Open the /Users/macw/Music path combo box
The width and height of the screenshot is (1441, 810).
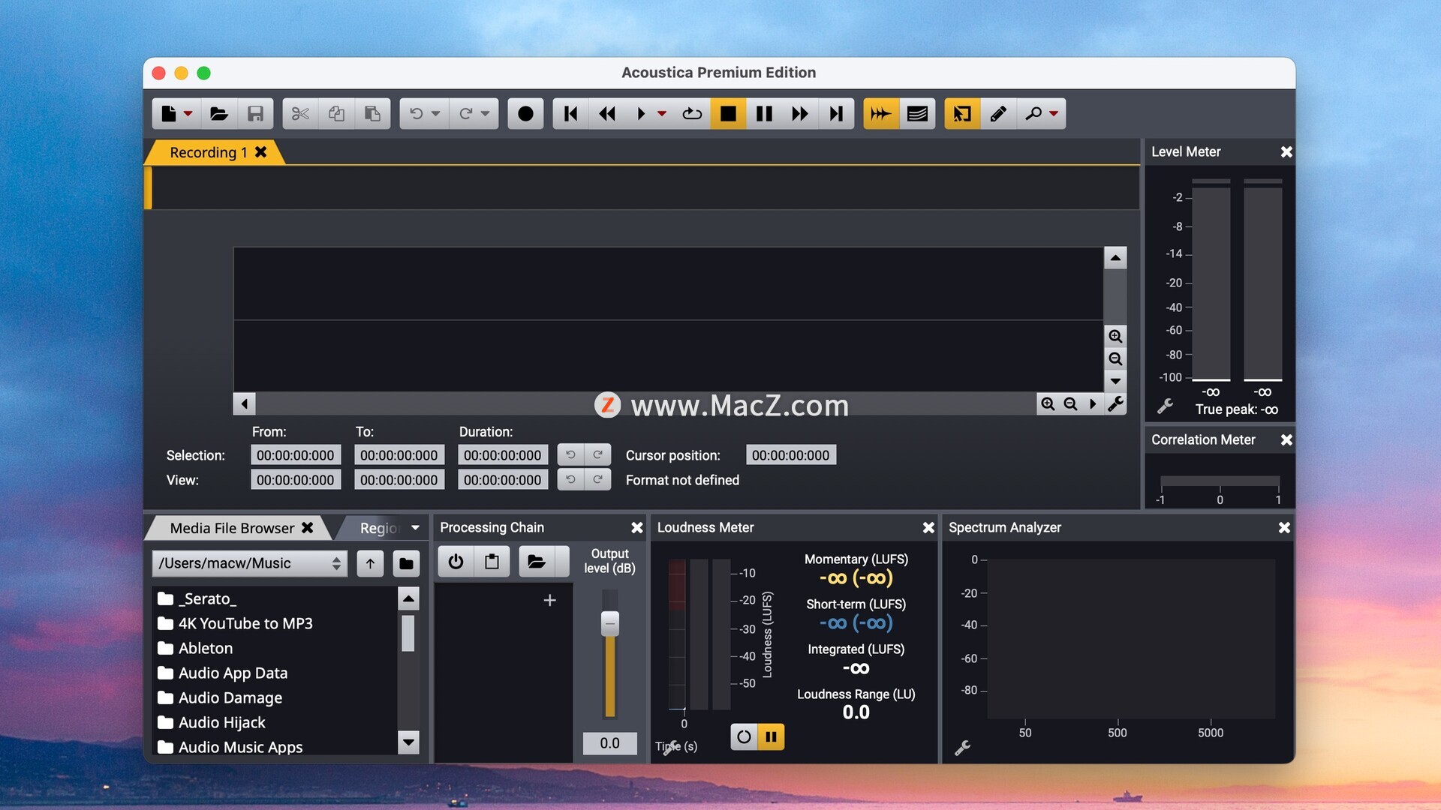[250, 563]
